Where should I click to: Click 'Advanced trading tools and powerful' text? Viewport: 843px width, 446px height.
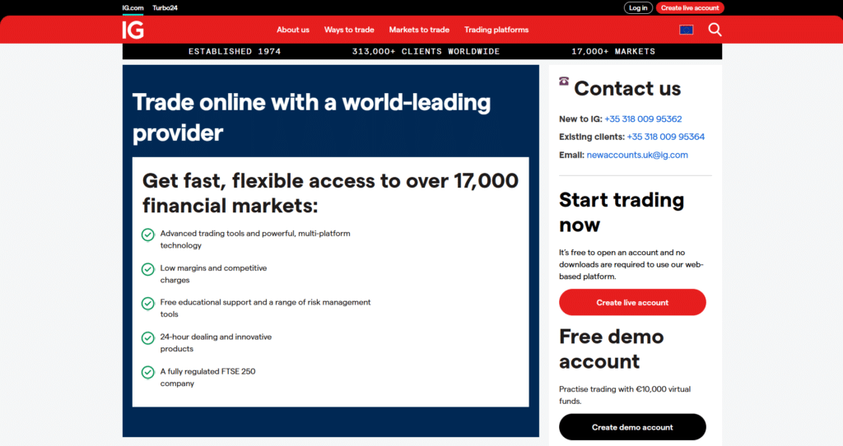(x=255, y=239)
